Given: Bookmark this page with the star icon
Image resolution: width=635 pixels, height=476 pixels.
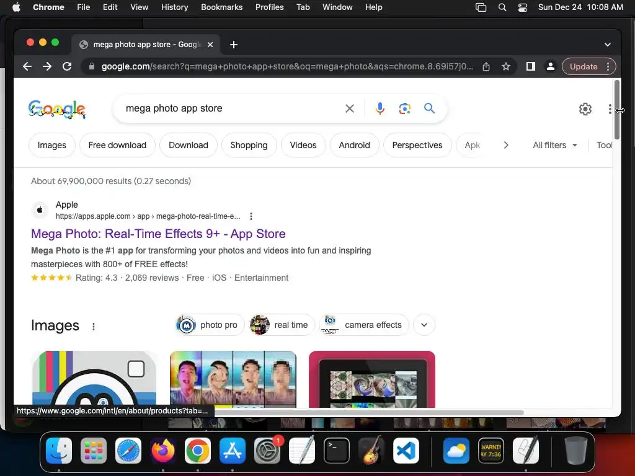Looking at the screenshot, I should (x=506, y=66).
